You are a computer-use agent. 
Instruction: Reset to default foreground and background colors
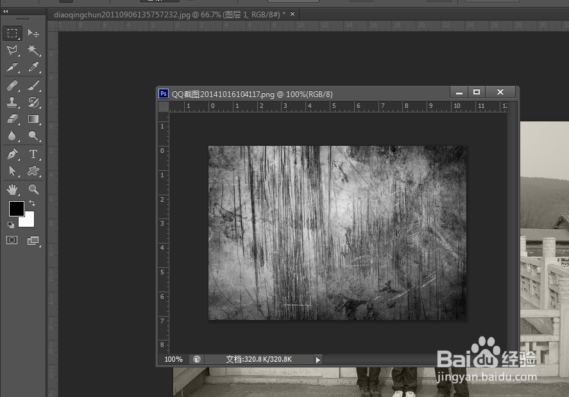point(11,225)
